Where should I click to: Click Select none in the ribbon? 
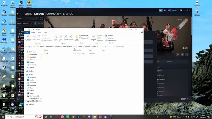click(x=110, y=38)
